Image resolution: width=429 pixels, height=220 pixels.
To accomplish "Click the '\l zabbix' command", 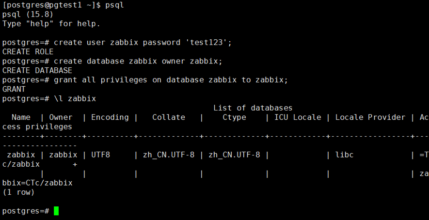I will pos(75,98).
